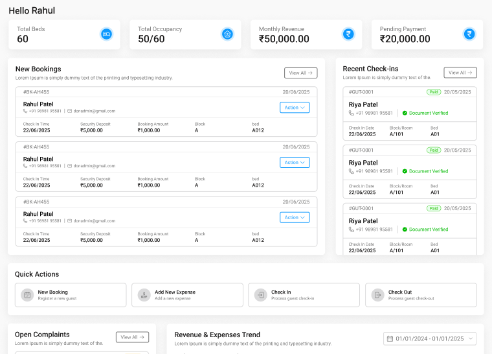This screenshot has width=492, height=354.
Task: Click Paid badge on first check-in
Action: [x=434, y=92]
